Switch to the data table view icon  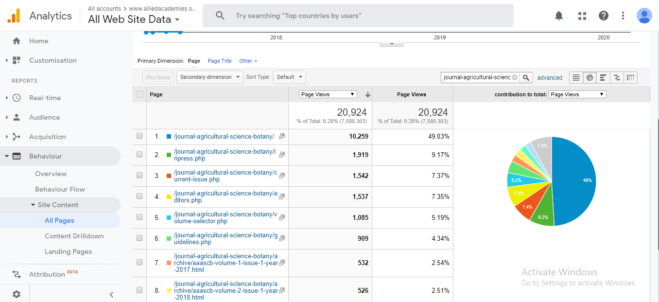tap(576, 77)
